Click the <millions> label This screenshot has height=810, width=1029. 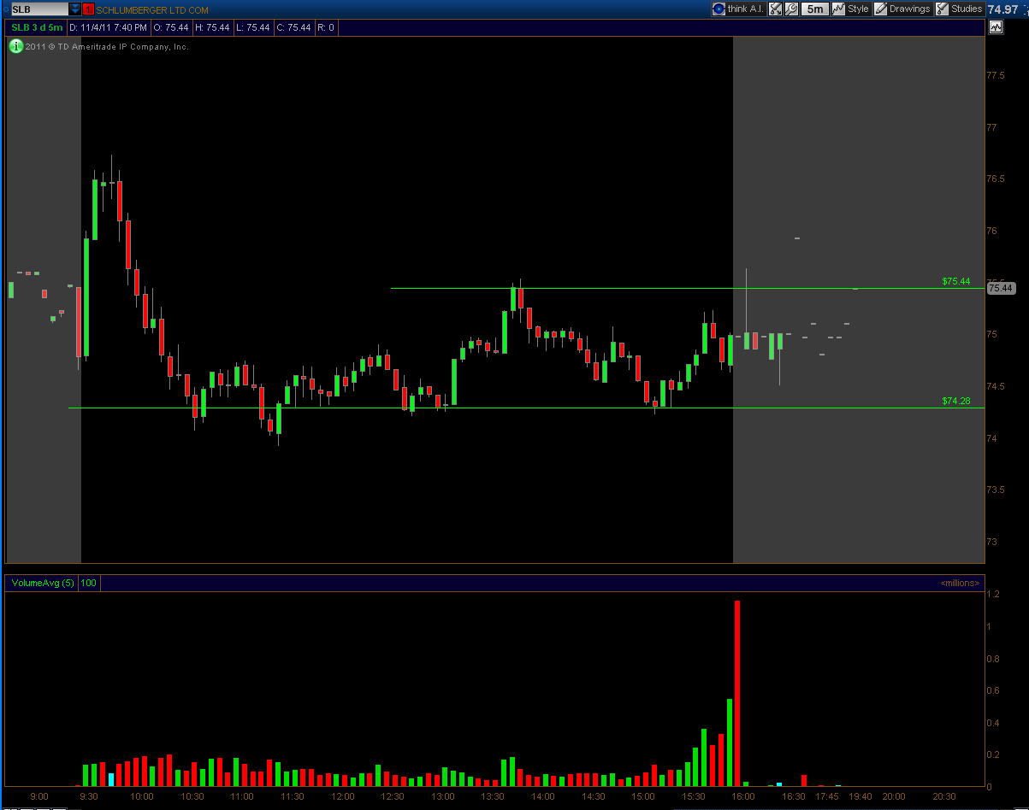(x=961, y=583)
